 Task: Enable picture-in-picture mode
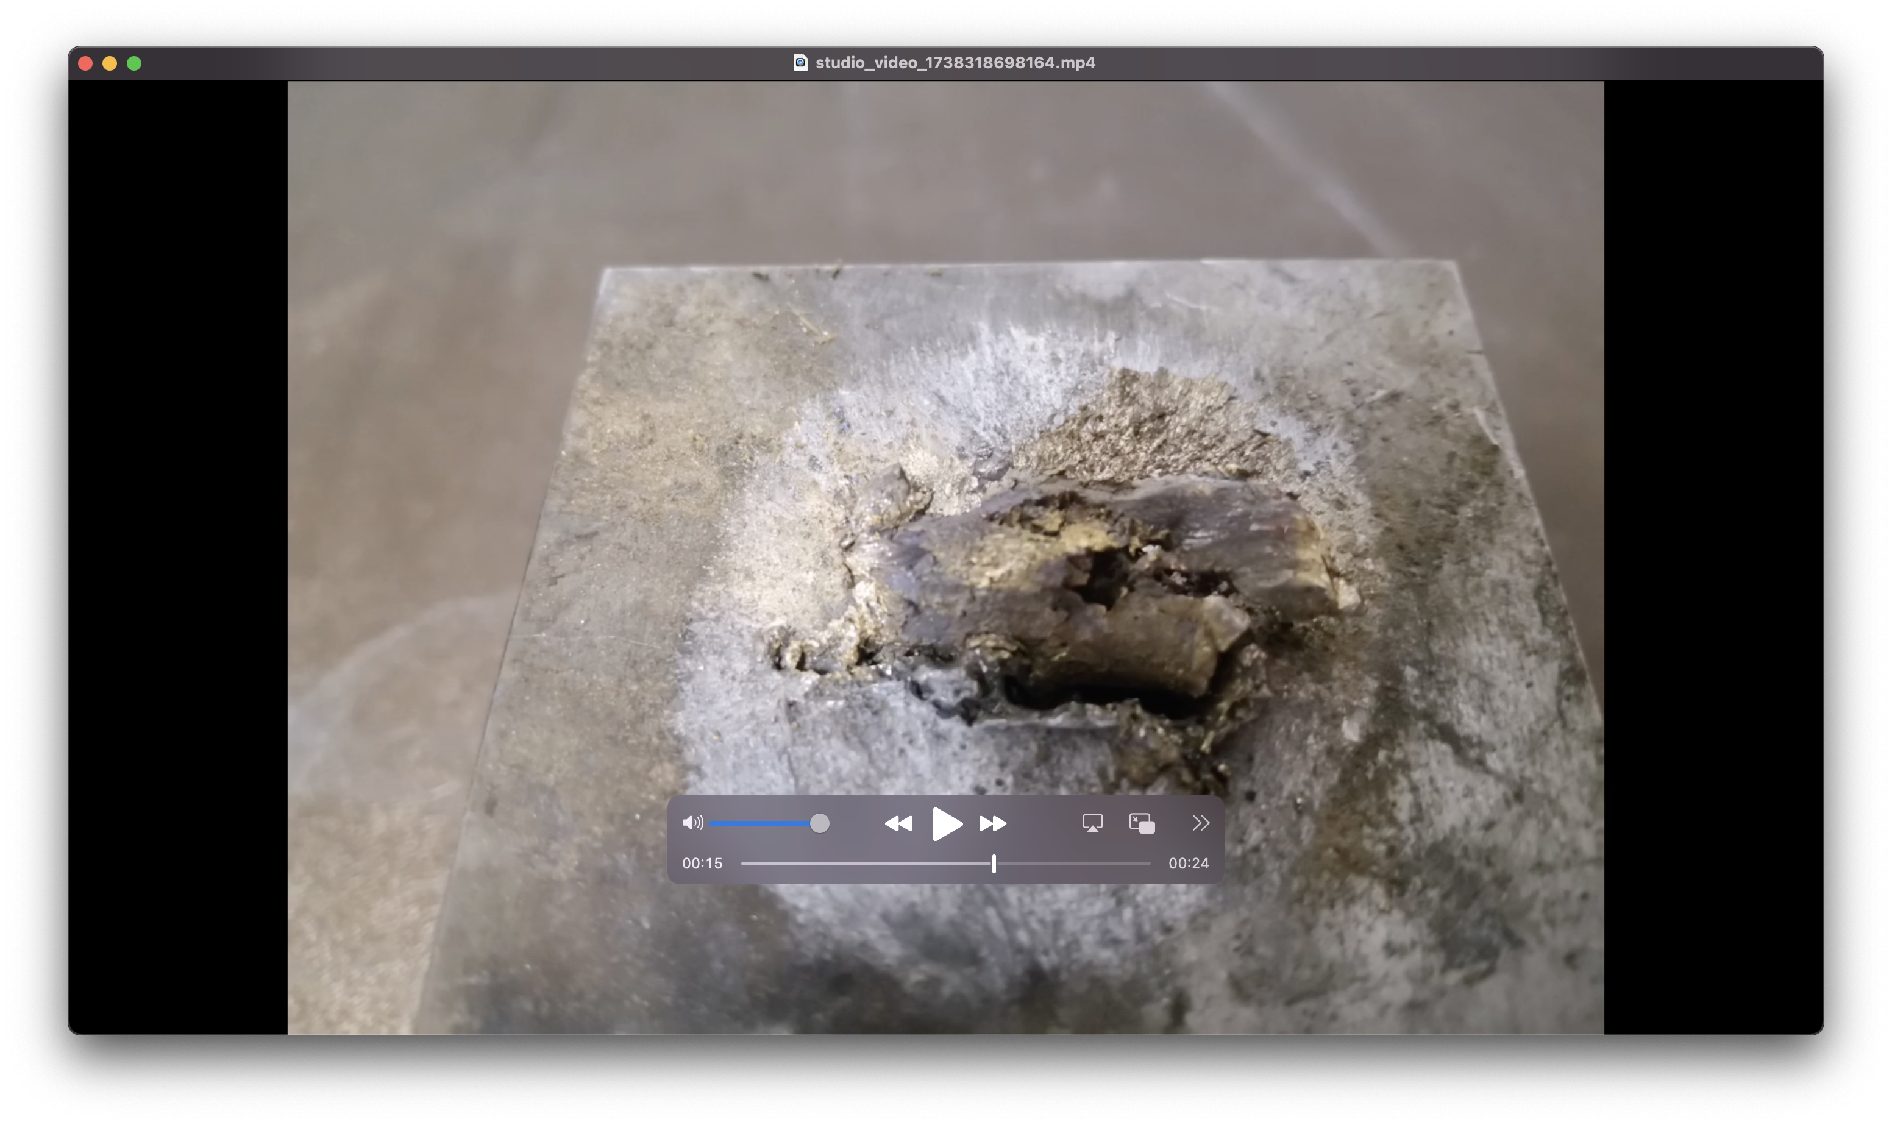[1142, 823]
